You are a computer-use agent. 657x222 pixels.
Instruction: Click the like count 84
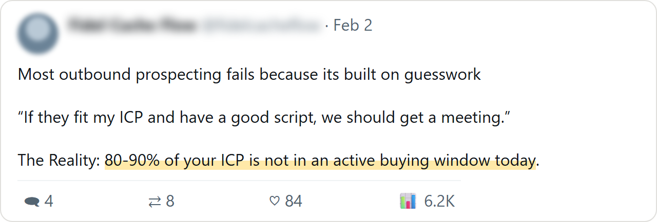click(294, 202)
